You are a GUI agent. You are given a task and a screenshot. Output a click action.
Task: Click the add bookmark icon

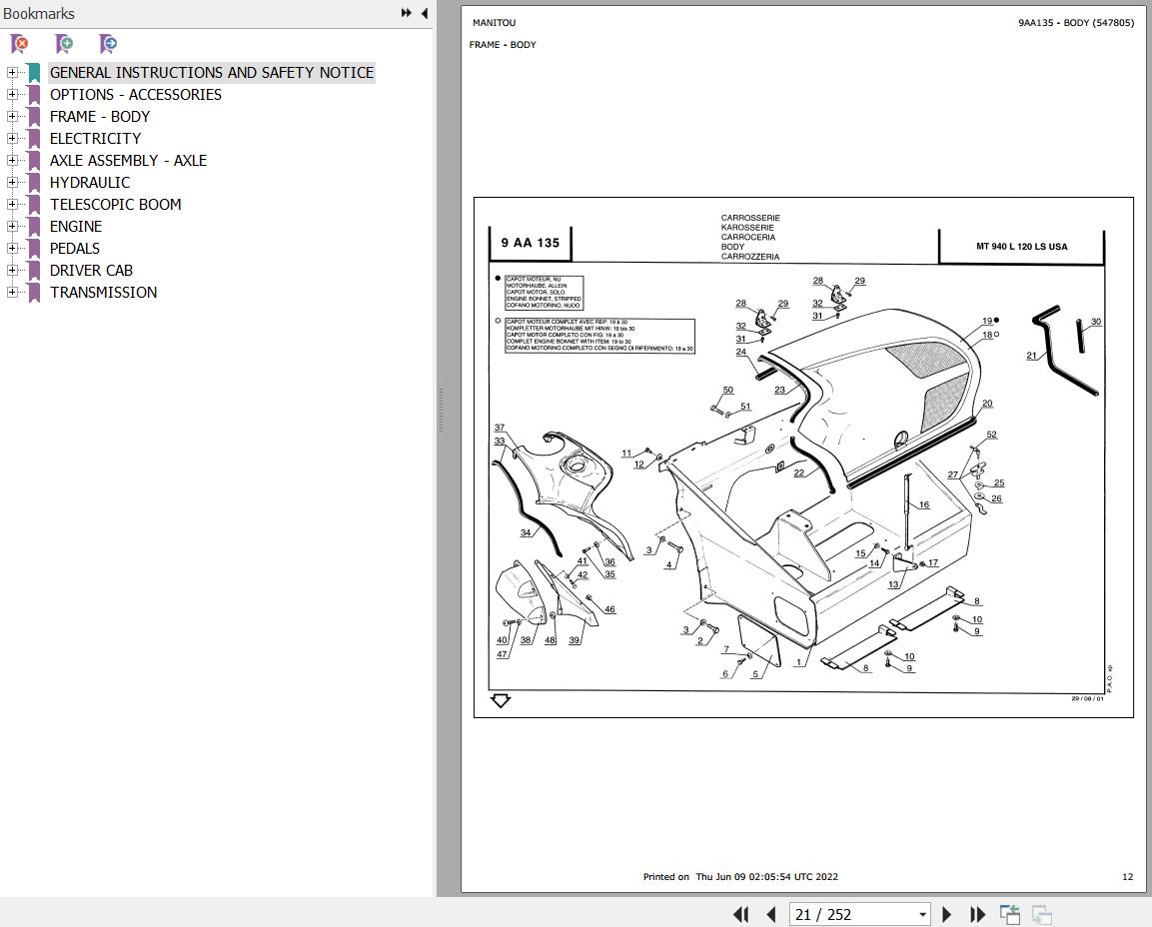click(65, 44)
